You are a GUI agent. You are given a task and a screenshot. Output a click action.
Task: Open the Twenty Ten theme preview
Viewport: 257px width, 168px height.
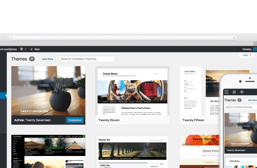pyautogui.click(x=132, y=152)
